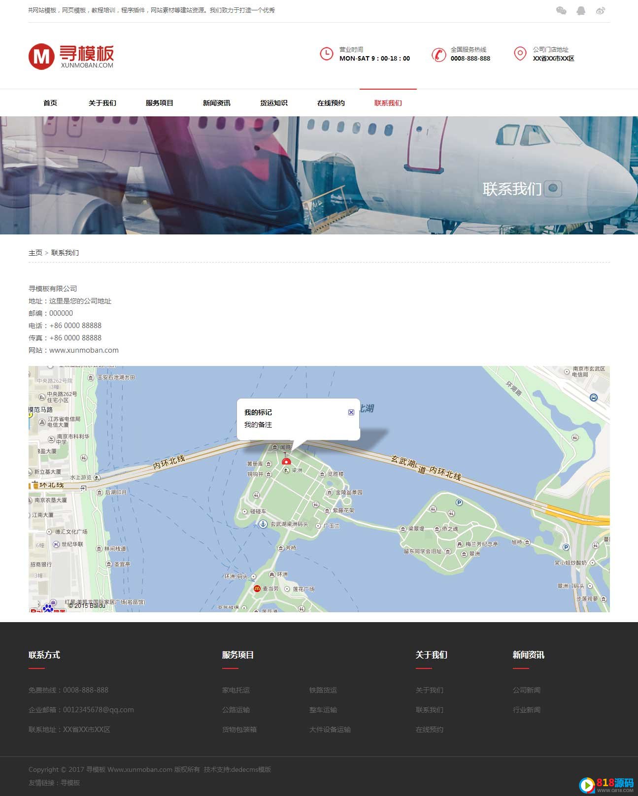Click the QQ penguin icon
This screenshot has width=638, height=796.
[x=581, y=11]
